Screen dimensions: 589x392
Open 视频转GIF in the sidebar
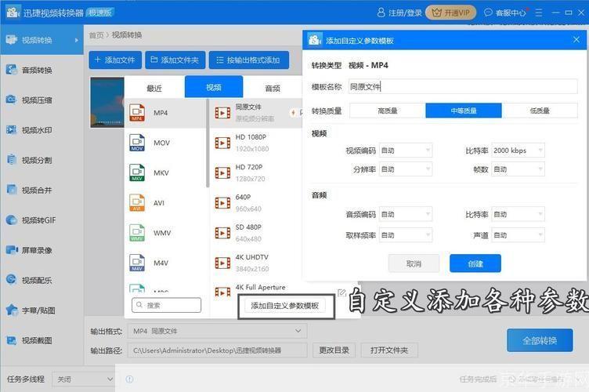tap(42, 220)
